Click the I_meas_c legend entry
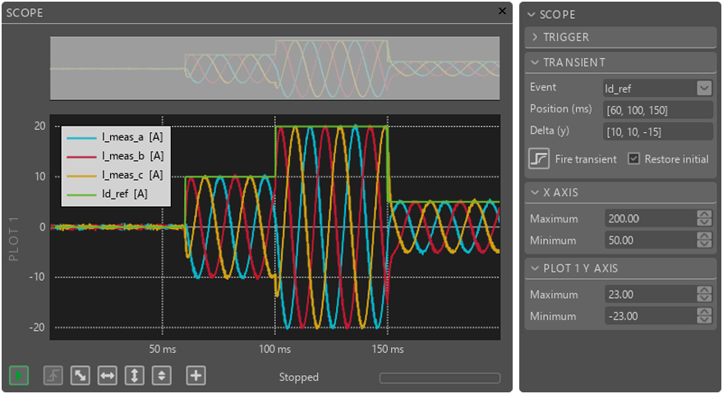The image size is (723, 394). pos(115,175)
